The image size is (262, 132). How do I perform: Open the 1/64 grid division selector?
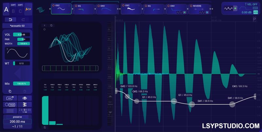coord(25,111)
